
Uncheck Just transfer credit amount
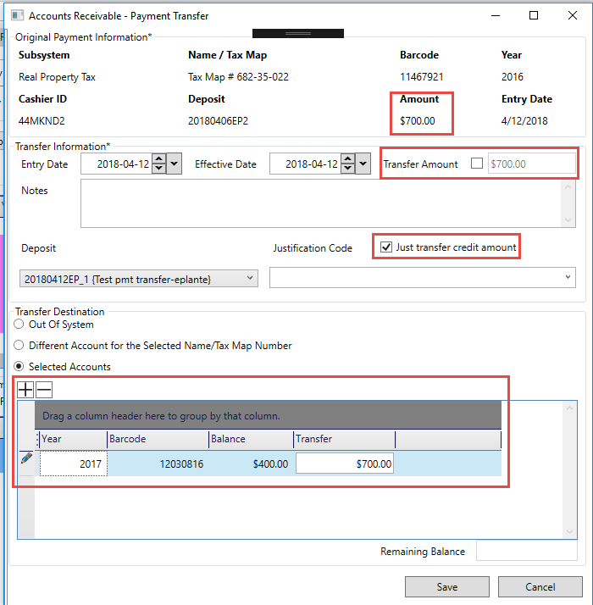pyautogui.click(x=387, y=247)
